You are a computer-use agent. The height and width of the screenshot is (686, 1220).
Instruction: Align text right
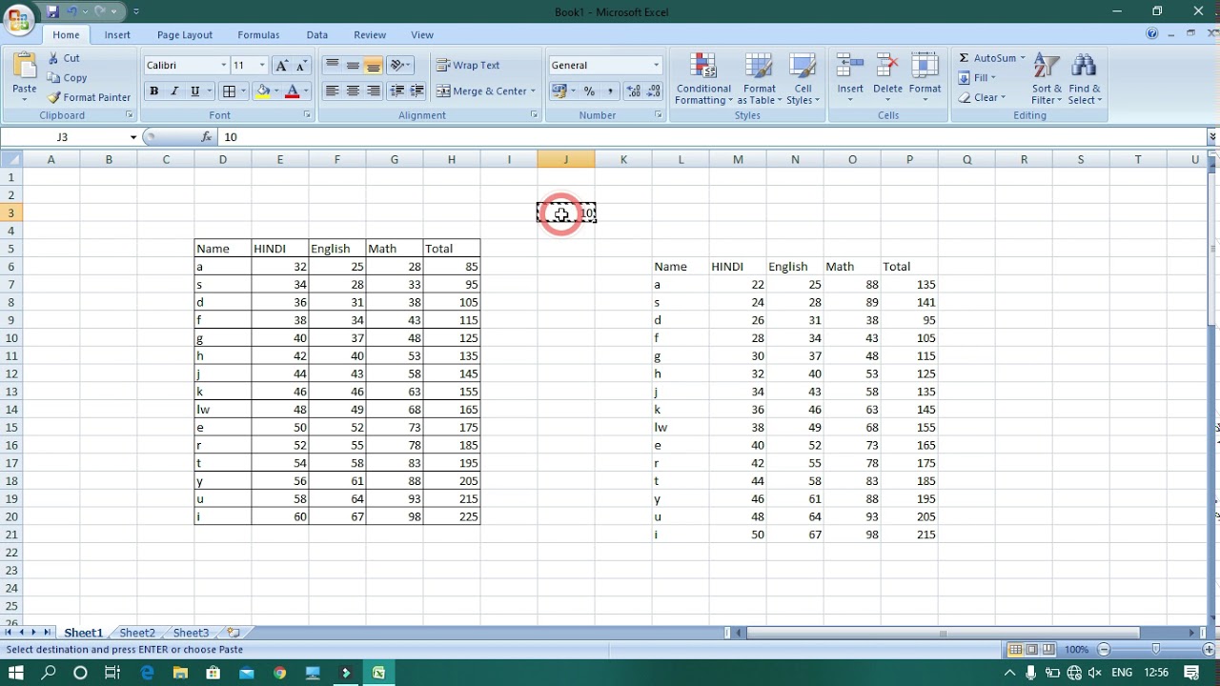click(374, 91)
